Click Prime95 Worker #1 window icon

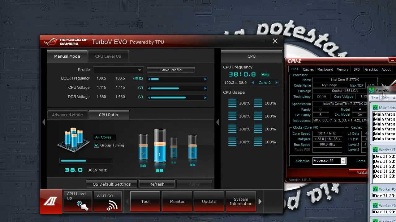375,150
